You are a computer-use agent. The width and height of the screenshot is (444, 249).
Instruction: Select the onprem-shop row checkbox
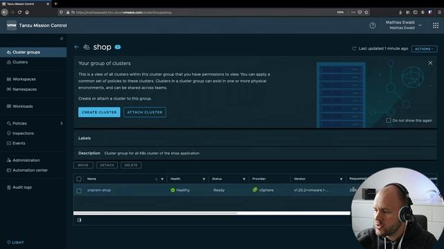(79, 191)
